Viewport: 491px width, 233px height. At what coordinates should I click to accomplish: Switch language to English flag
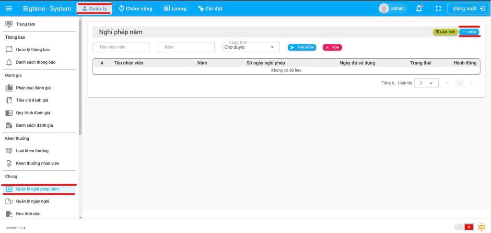[459, 227]
